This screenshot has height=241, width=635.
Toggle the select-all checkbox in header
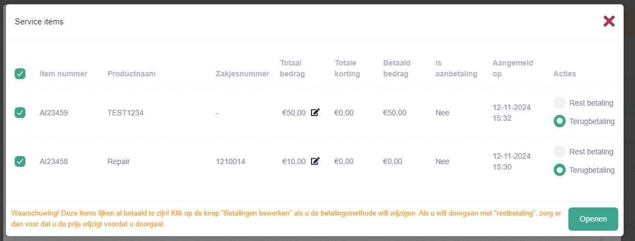(20, 74)
